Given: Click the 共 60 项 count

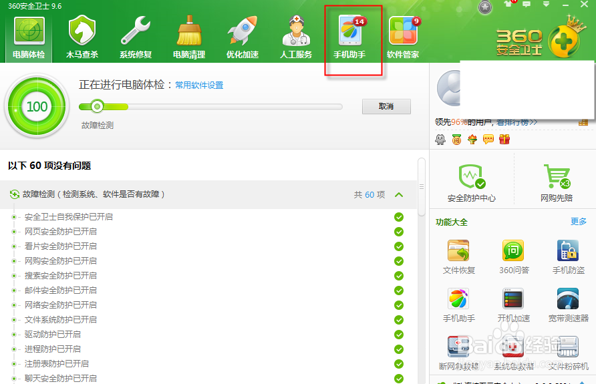Looking at the screenshot, I should tap(369, 195).
